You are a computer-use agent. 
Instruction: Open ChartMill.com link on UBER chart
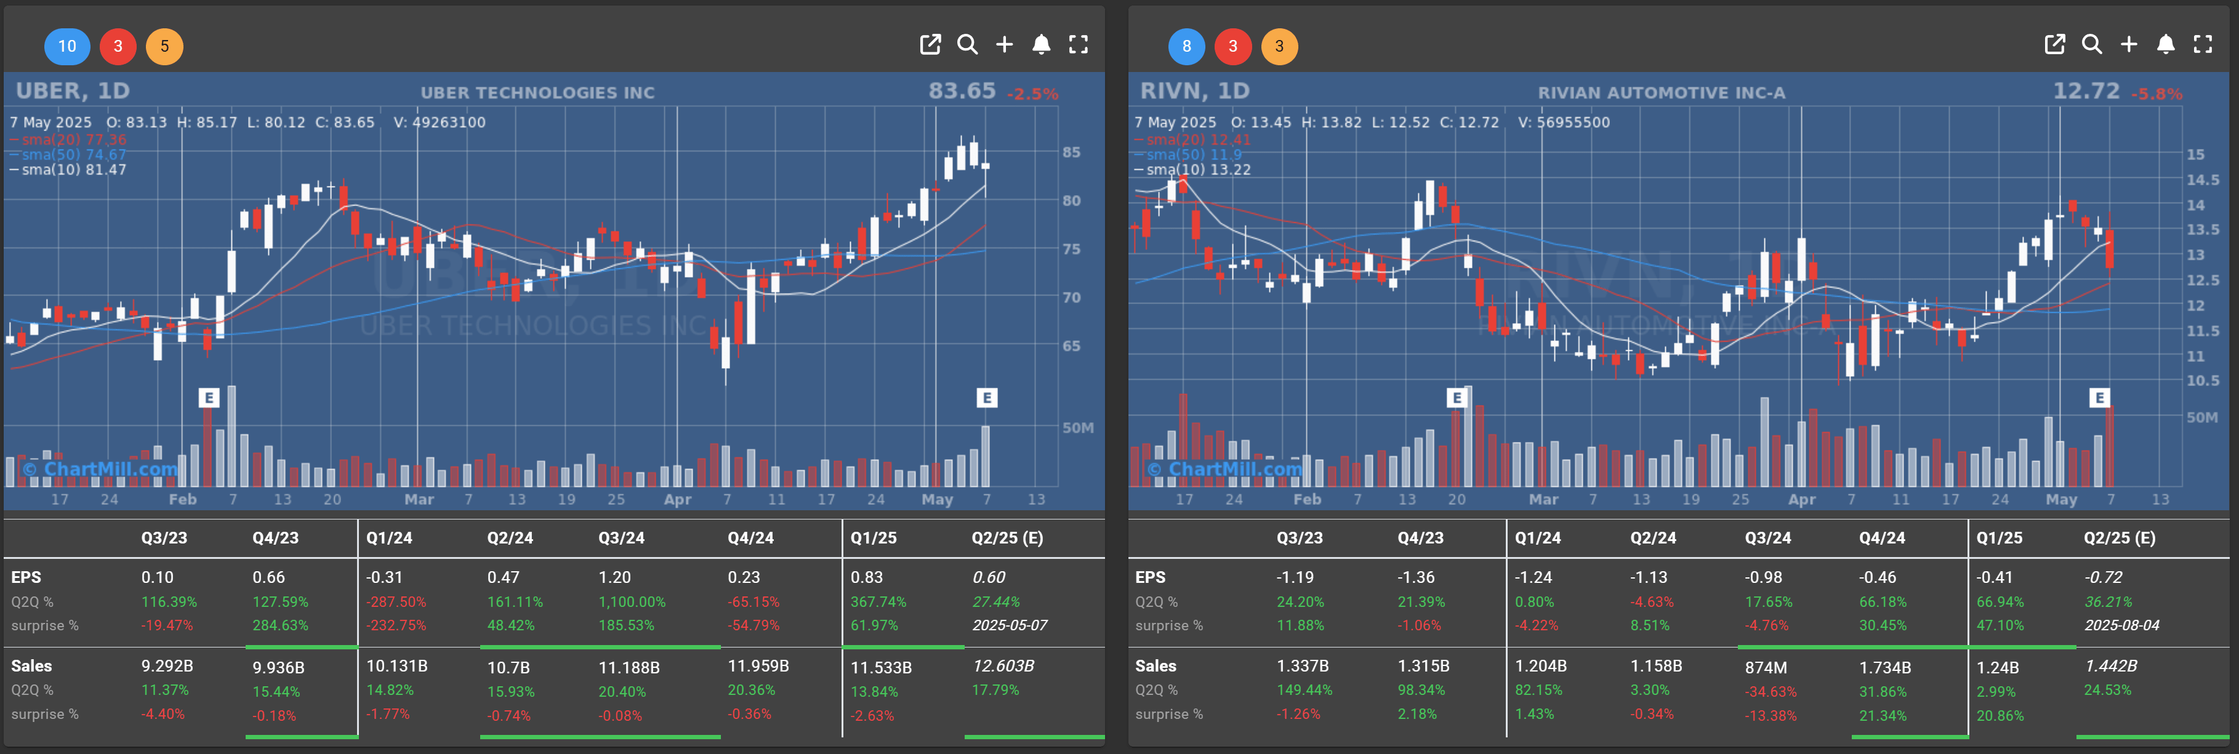[101, 469]
